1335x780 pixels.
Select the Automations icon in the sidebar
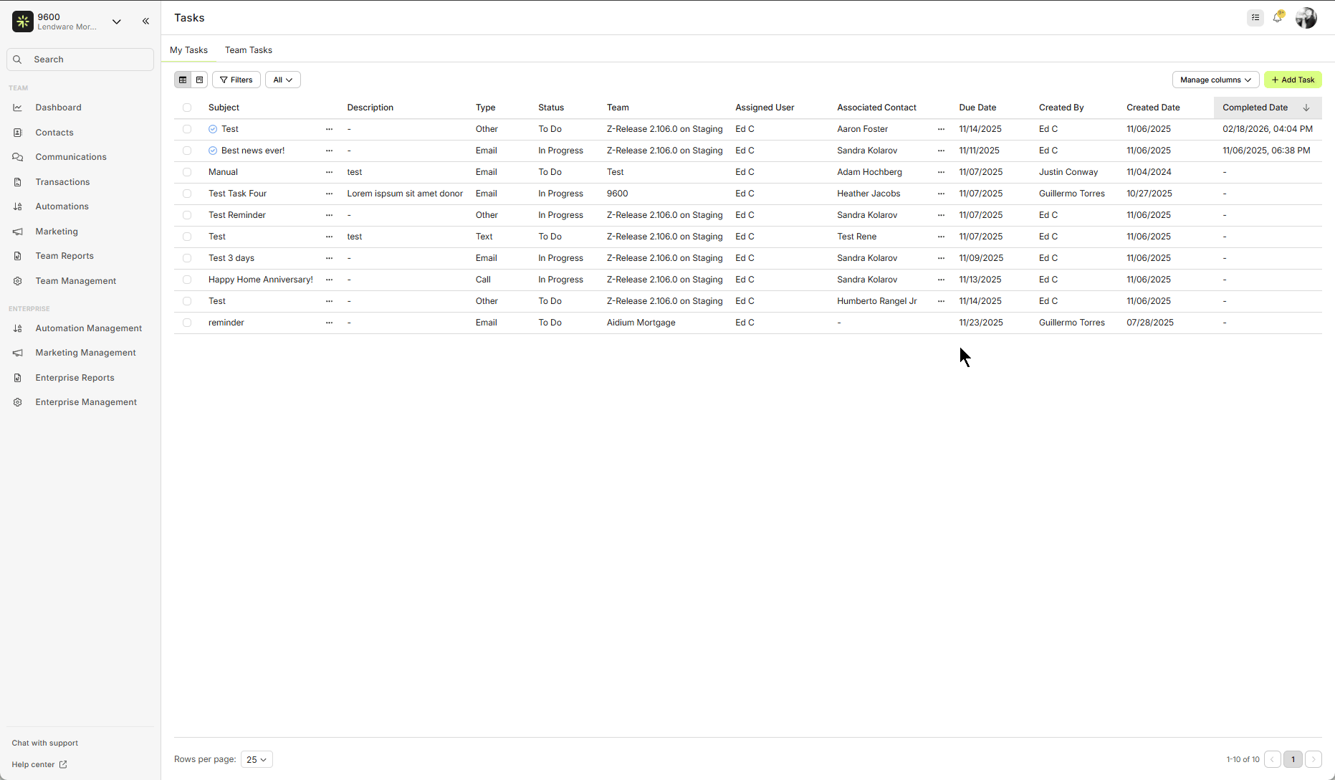[x=17, y=206]
